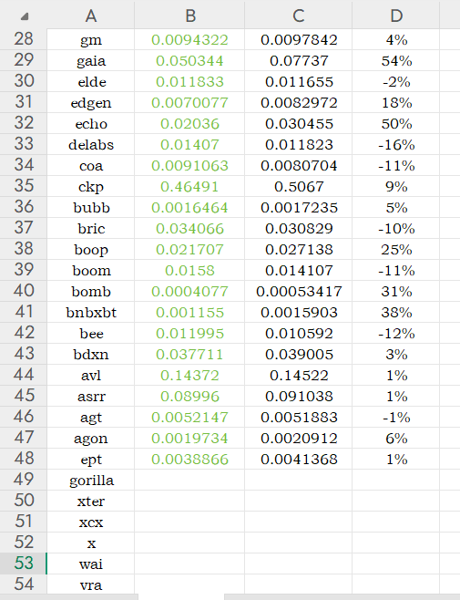460x600 pixels.
Task: Select column D header
Action: (395, 16)
